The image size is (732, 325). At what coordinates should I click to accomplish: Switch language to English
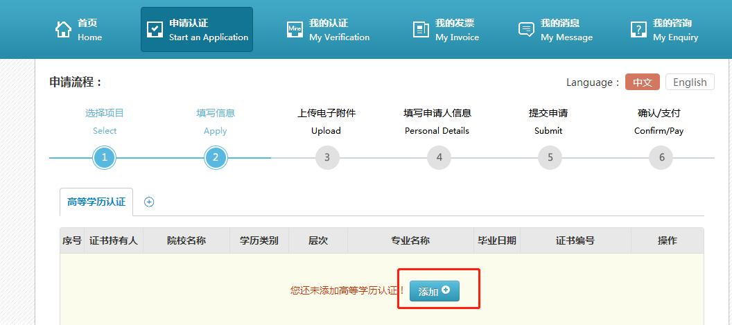689,82
